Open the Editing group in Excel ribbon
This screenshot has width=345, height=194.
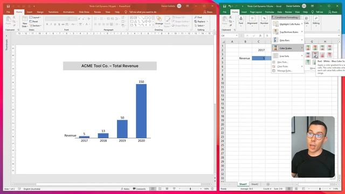click(x=316, y=21)
